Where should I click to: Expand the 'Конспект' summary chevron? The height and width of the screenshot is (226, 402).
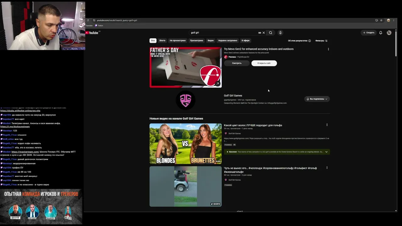326,152
